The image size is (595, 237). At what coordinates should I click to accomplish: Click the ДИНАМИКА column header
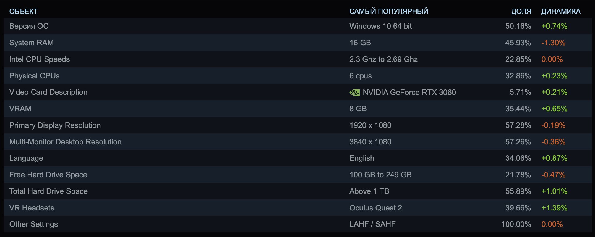561,11
